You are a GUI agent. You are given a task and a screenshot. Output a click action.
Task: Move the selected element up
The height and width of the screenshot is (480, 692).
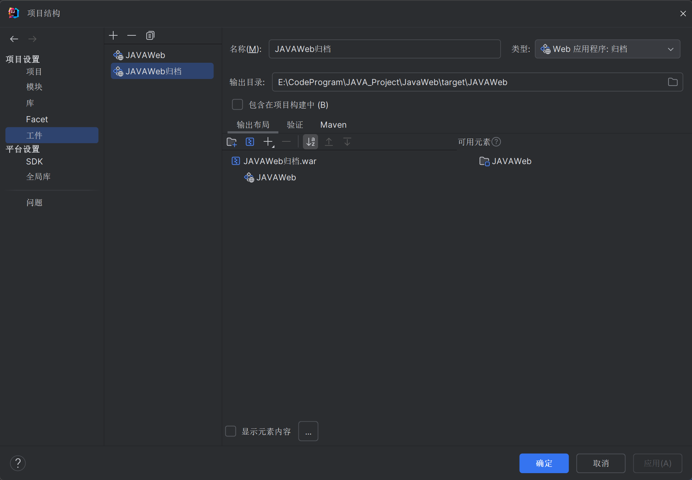click(x=329, y=142)
